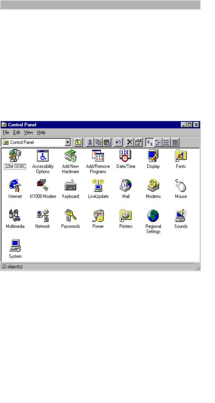The width and height of the screenshot is (215, 403).
Task: Select the Sounds icon
Action: [x=181, y=216]
